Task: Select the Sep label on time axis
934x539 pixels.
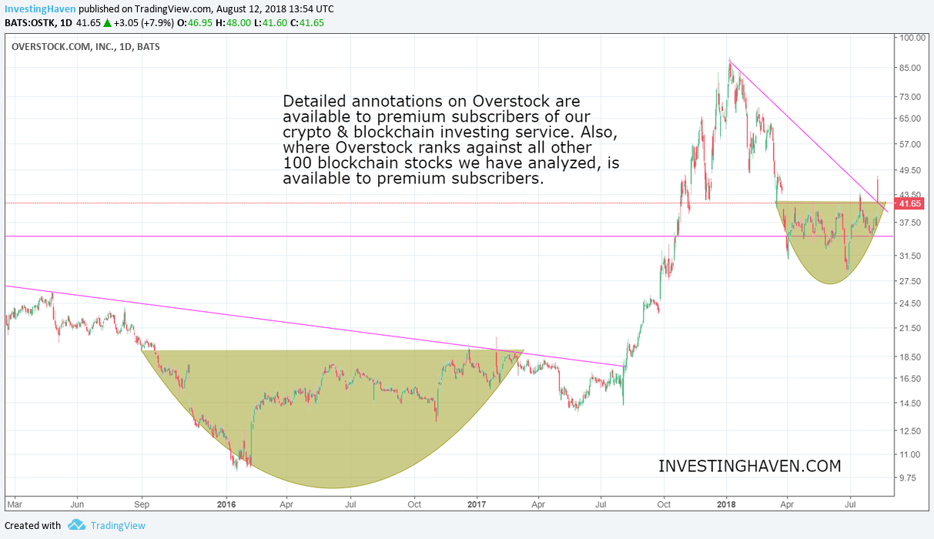Action: coord(142,504)
